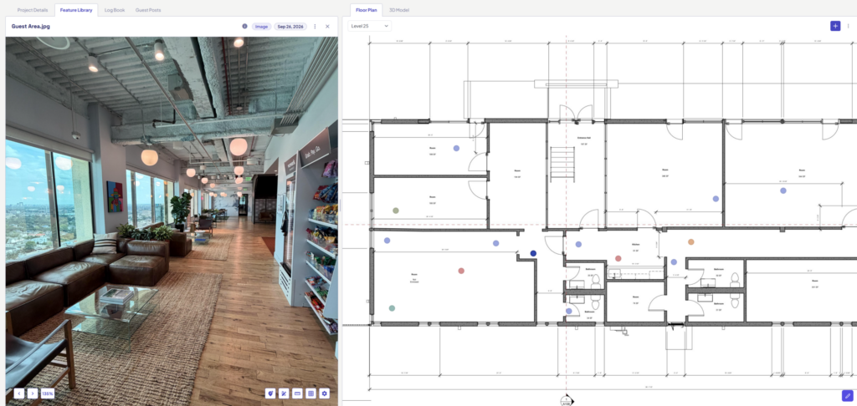The height and width of the screenshot is (406, 857).
Task: Click the Entrance Hall label on plan
Action: tap(583, 138)
